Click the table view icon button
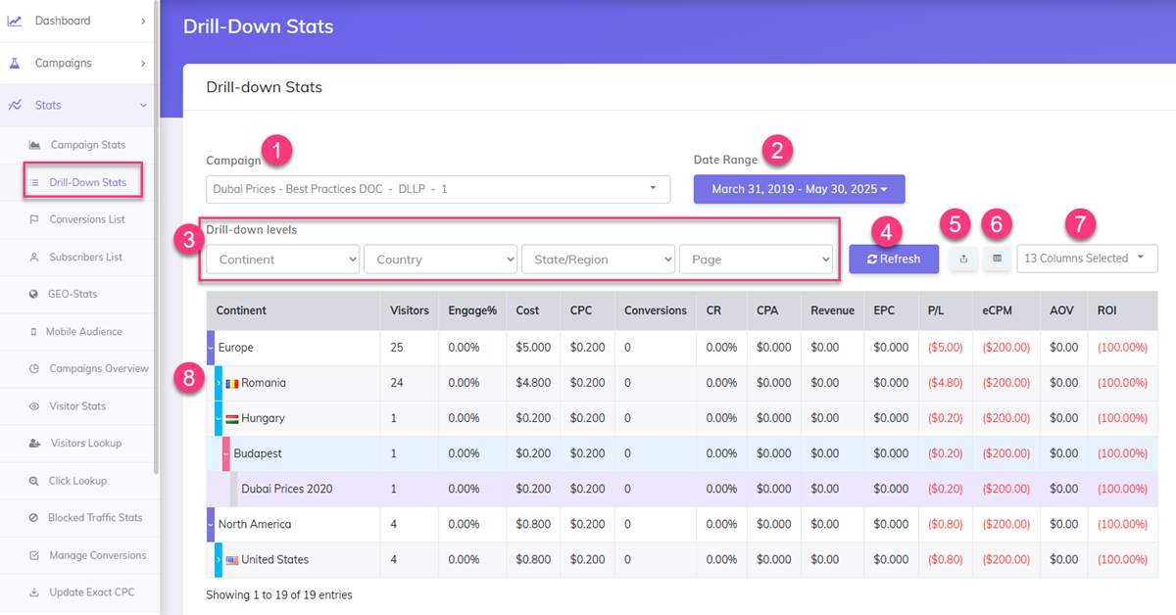 click(997, 259)
